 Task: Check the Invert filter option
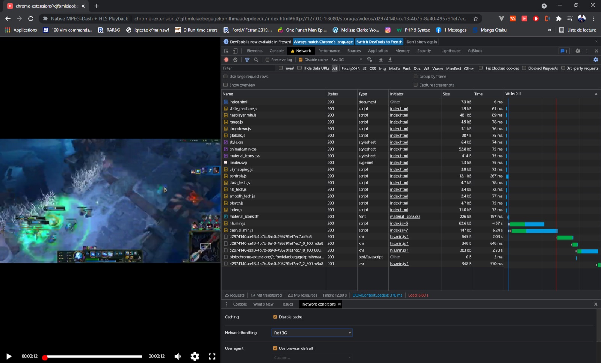[281, 68]
